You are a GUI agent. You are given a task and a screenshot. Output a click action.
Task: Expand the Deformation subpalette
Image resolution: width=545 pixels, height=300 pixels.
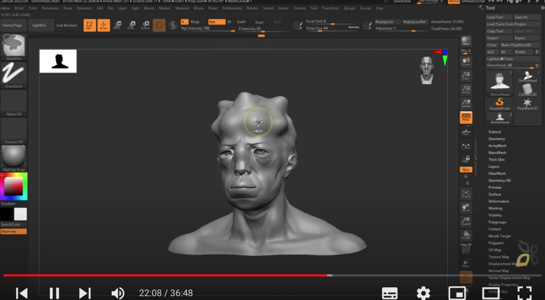[498, 201]
